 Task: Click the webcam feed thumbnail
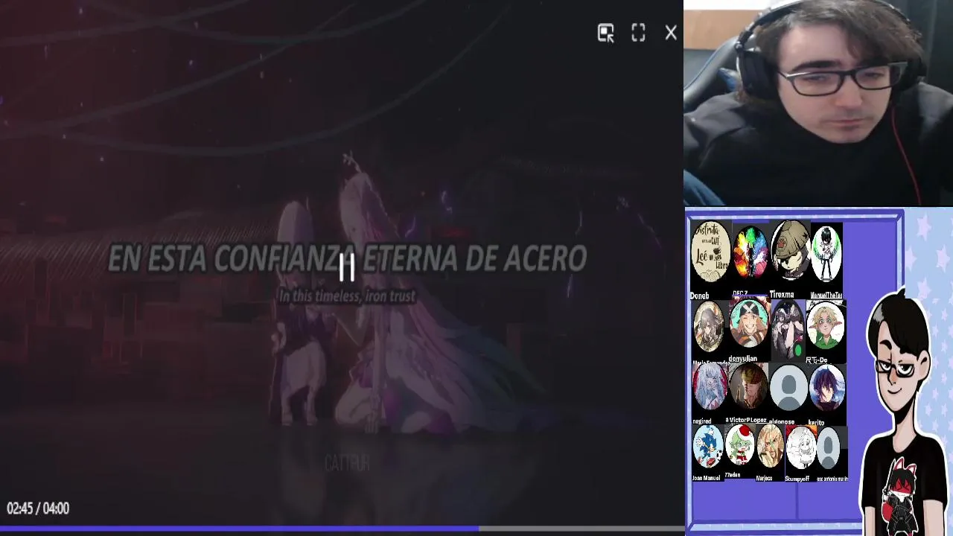coord(818,103)
